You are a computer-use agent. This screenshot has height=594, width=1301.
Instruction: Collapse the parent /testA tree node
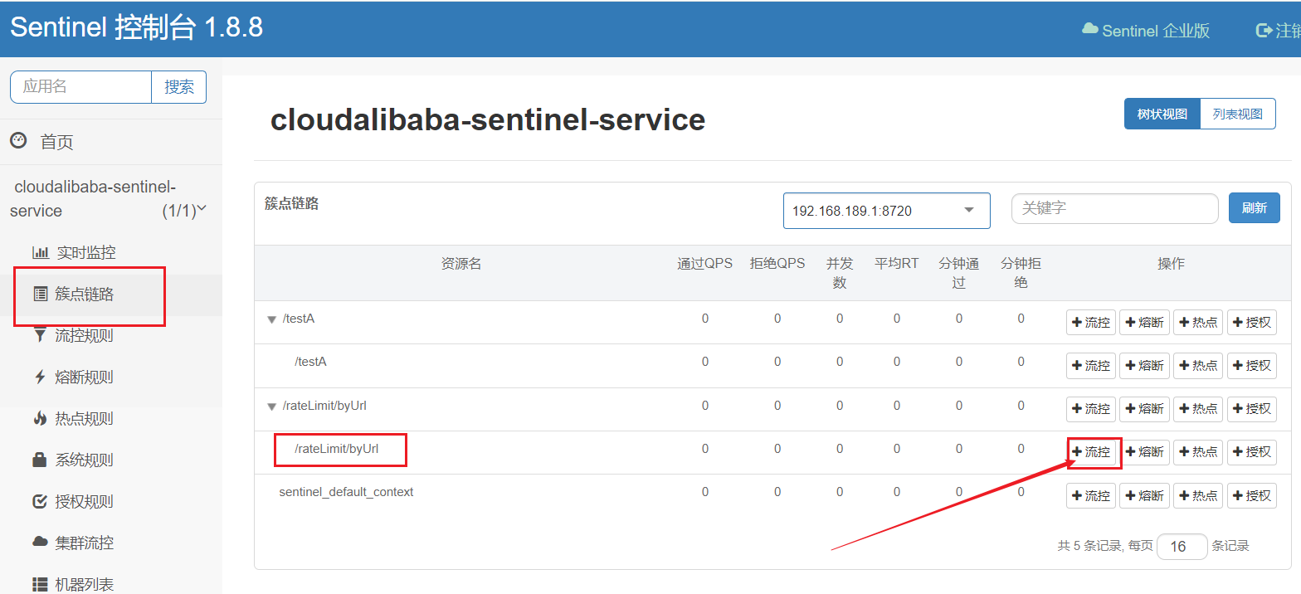point(271,319)
